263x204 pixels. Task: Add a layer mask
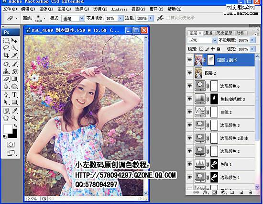[214, 193]
